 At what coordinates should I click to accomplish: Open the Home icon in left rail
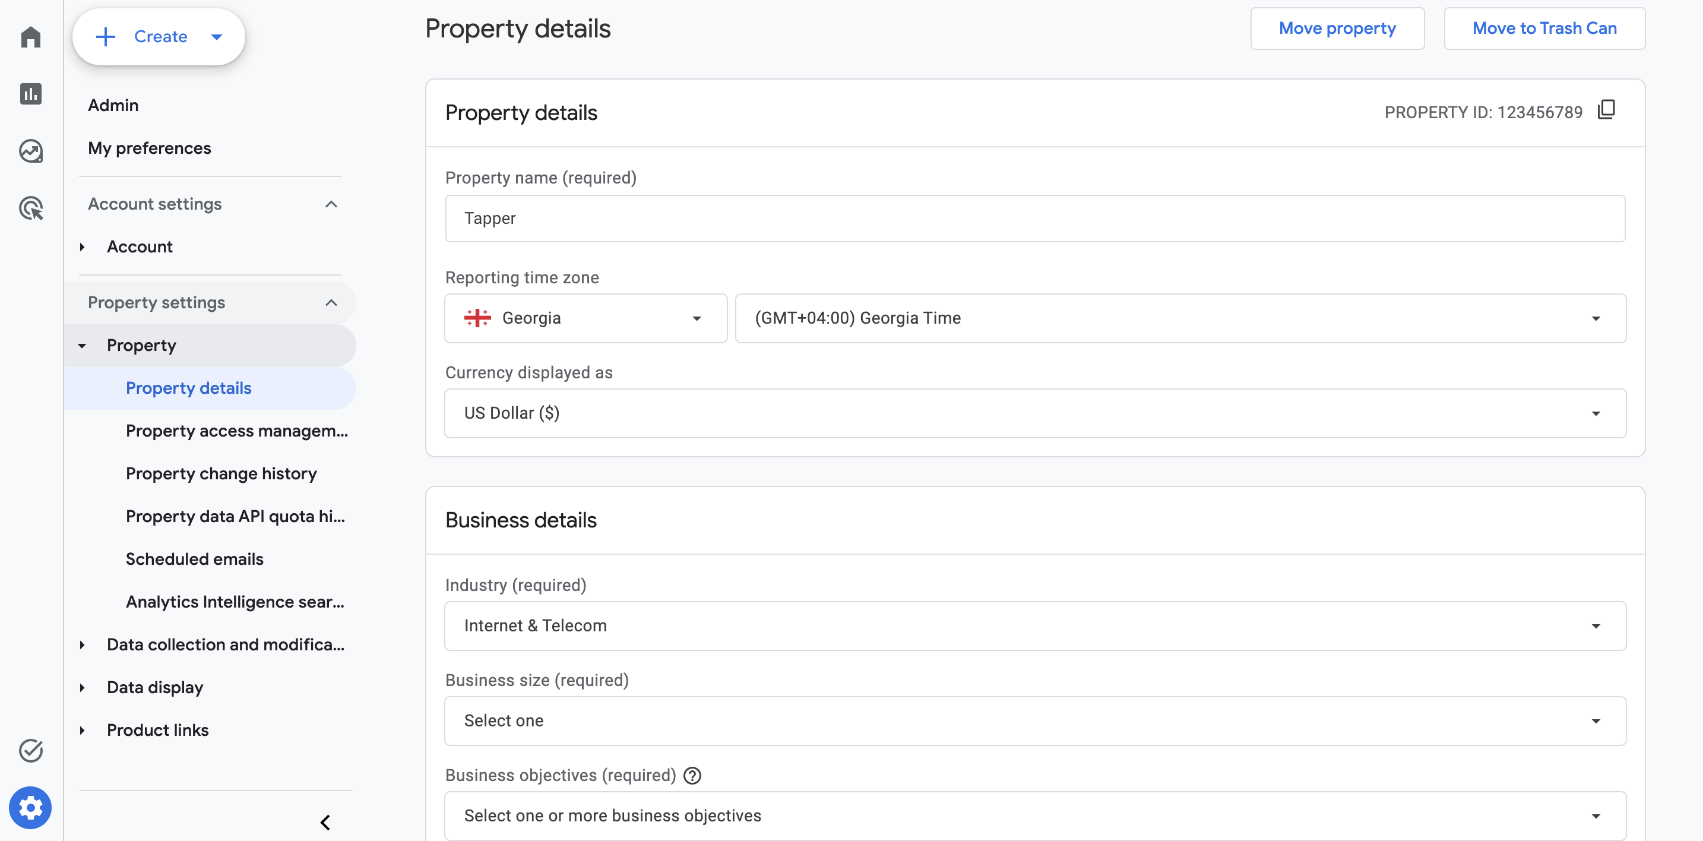30,37
